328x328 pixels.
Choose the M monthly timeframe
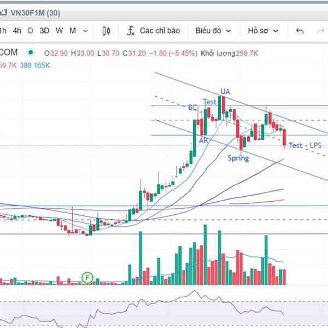(72, 31)
